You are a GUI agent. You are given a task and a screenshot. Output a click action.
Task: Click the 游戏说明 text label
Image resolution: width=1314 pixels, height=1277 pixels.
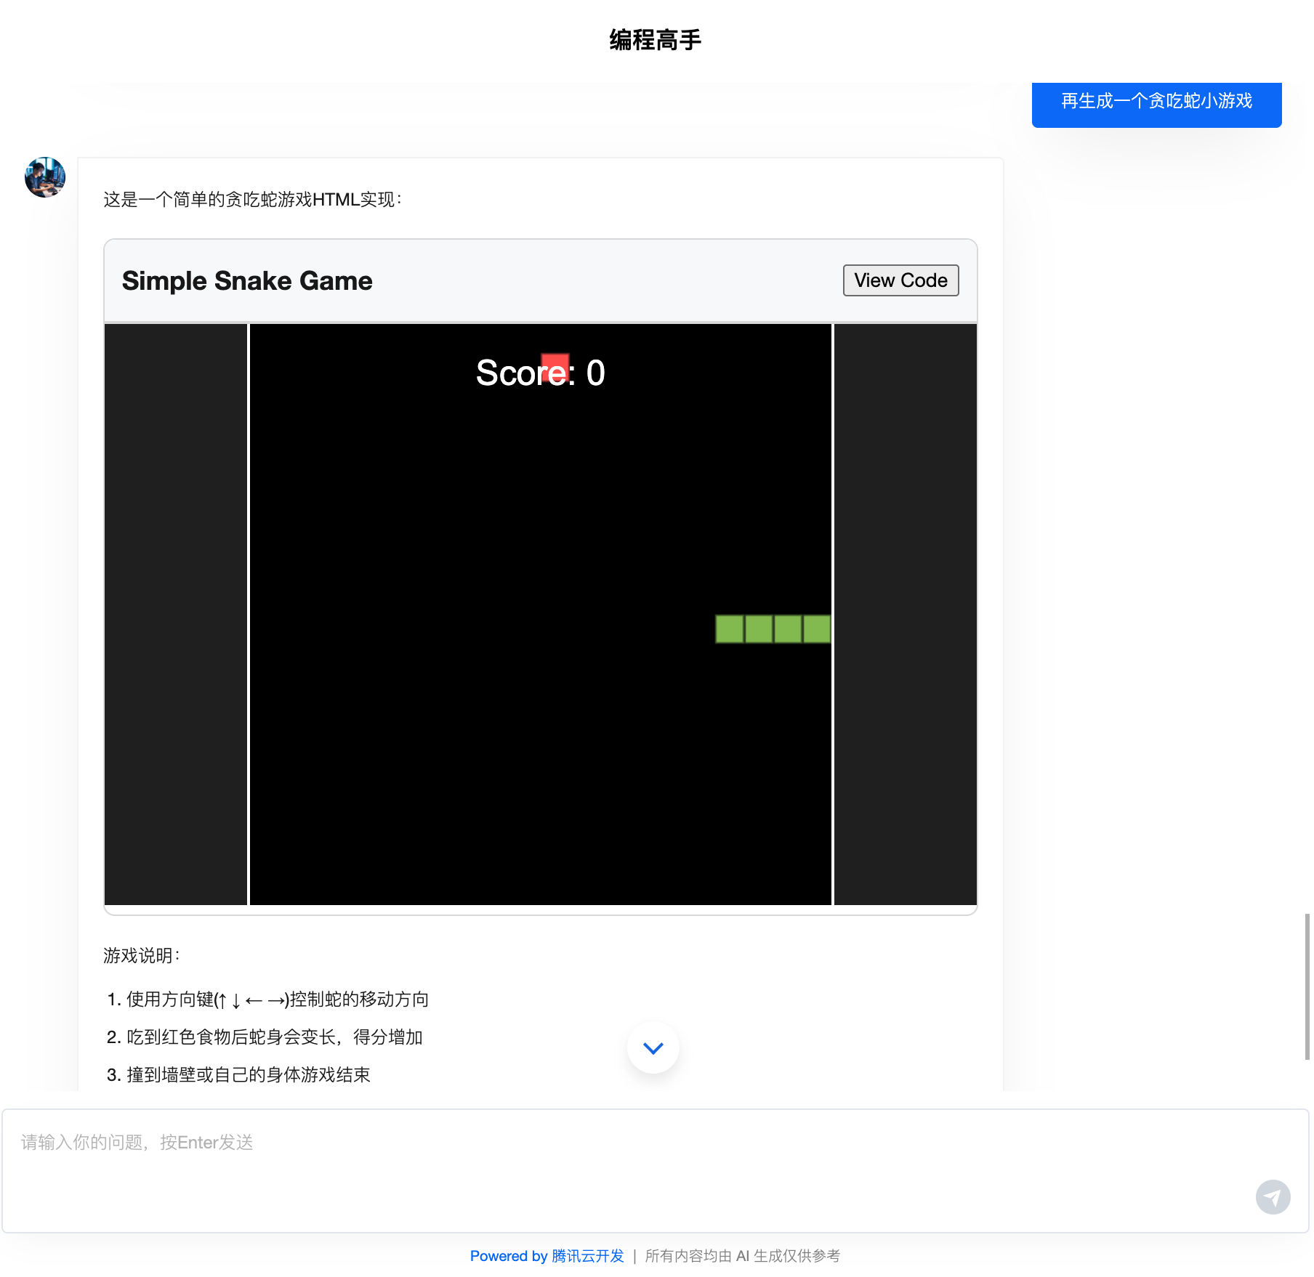click(142, 955)
